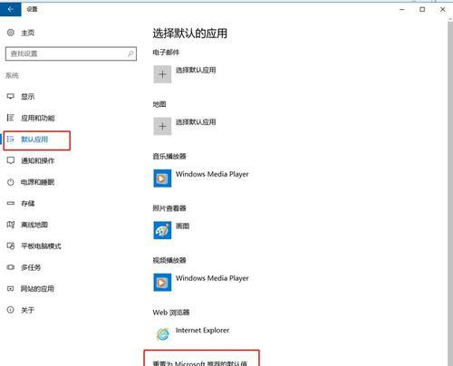Screen dimensions: 453x366
Task: Click the 选择默认的应用 heading
Action: click(190, 34)
